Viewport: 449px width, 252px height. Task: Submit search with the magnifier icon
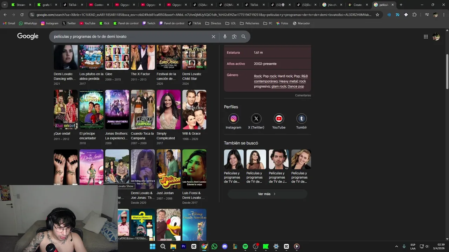[243, 36]
